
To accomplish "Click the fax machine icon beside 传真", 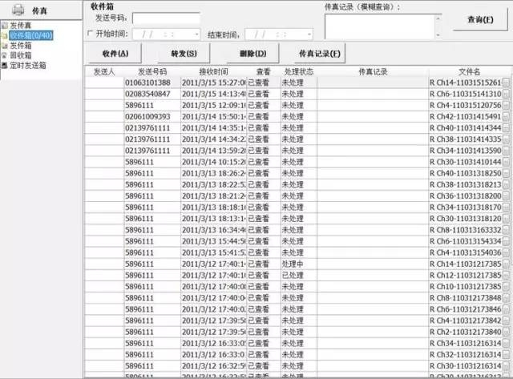I will point(16,11).
